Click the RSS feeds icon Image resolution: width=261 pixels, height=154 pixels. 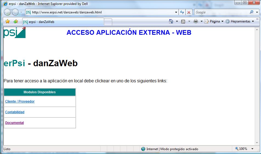[x=183, y=21]
